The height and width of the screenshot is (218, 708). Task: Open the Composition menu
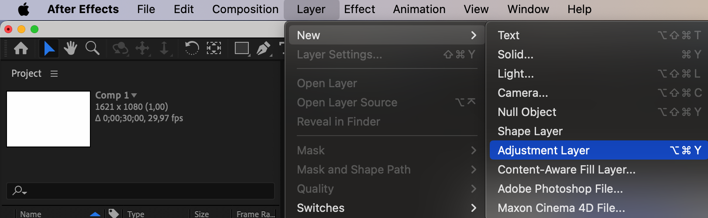click(x=245, y=9)
